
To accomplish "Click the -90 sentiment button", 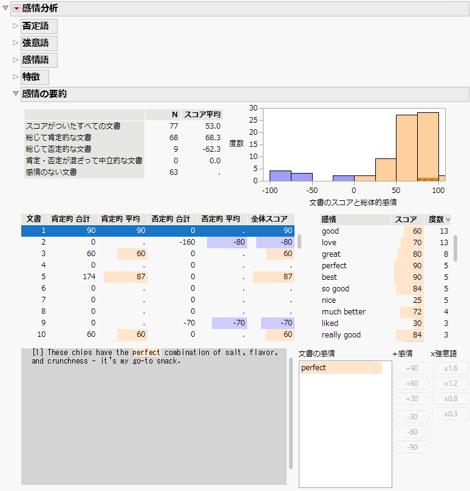I will pos(412,447).
